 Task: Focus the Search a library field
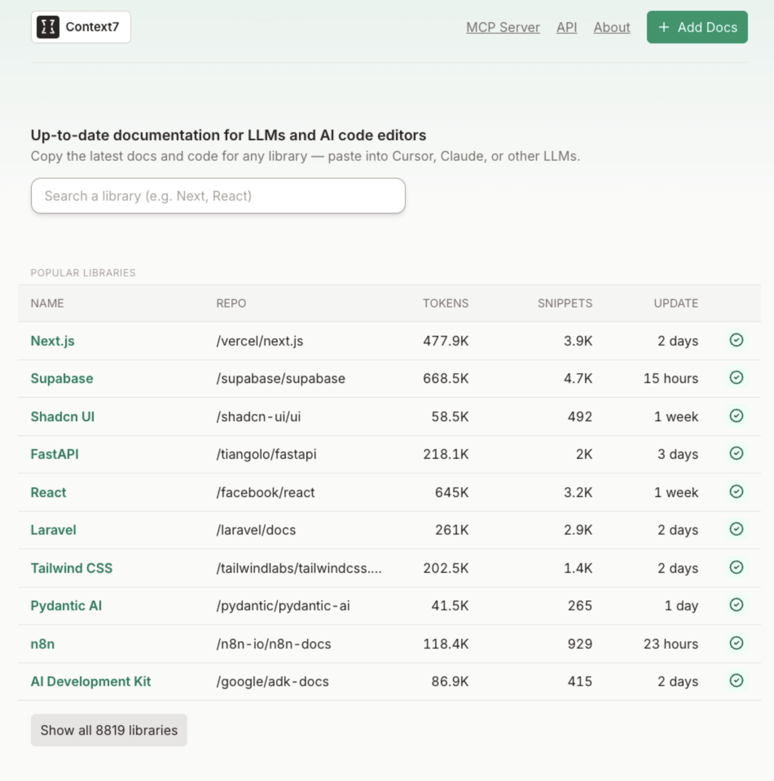(218, 196)
